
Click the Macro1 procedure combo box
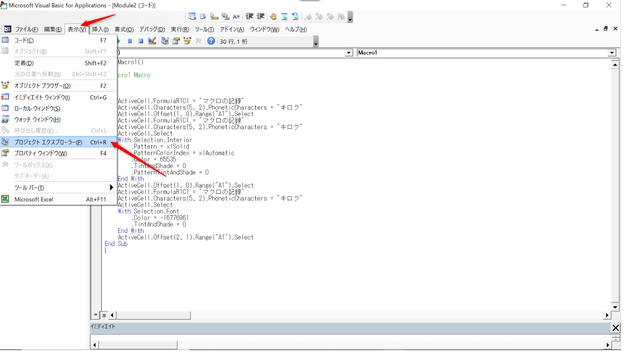click(486, 53)
